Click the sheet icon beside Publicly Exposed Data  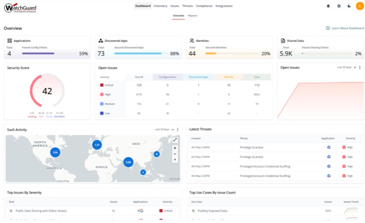(x=193, y=211)
